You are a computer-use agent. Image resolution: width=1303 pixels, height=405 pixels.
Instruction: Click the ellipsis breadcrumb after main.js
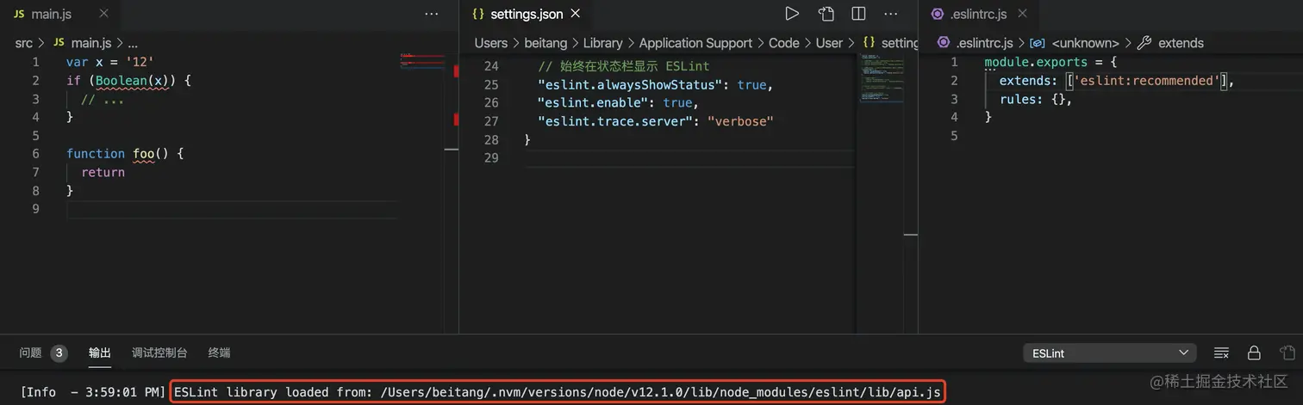click(x=133, y=42)
